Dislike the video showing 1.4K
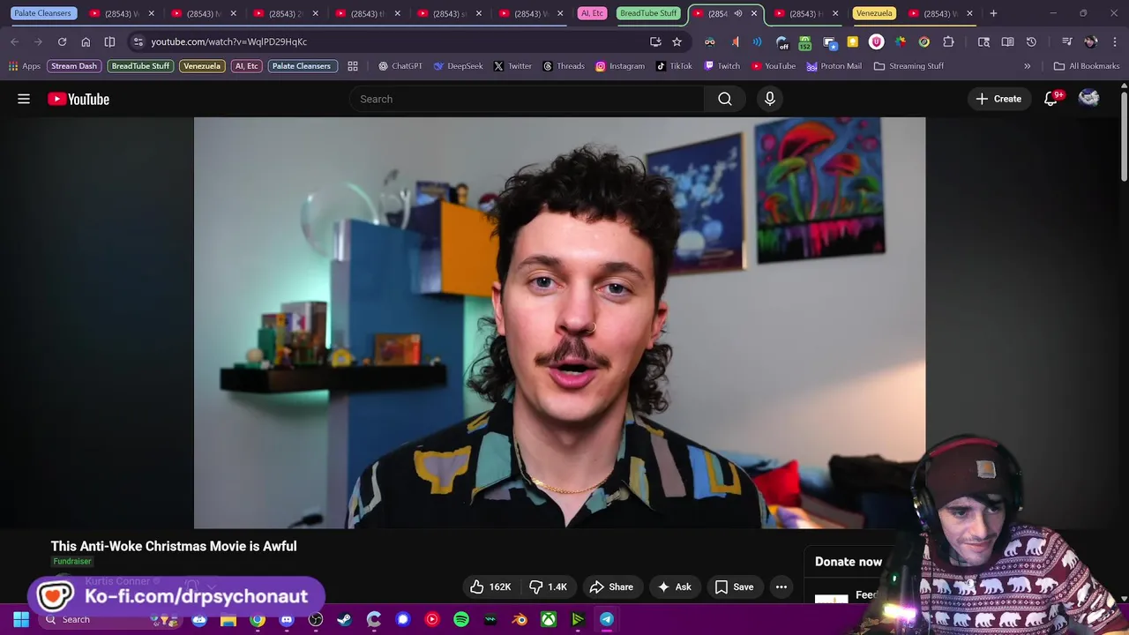Image resolution: width=1129 pixels, height=635 pixels. pyautogui.click(x=548, y=586)
